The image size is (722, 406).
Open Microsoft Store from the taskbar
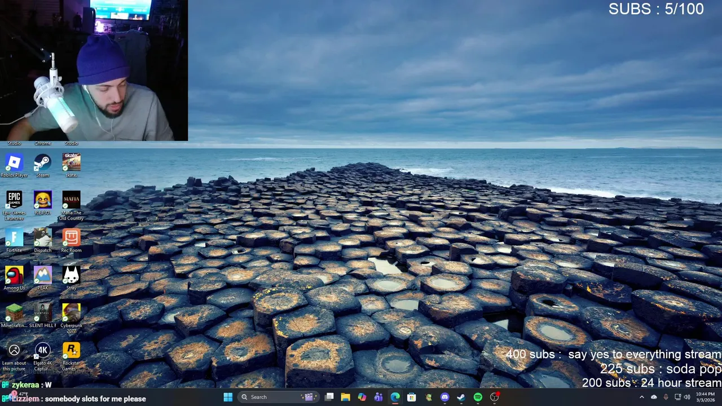[412, 397]
